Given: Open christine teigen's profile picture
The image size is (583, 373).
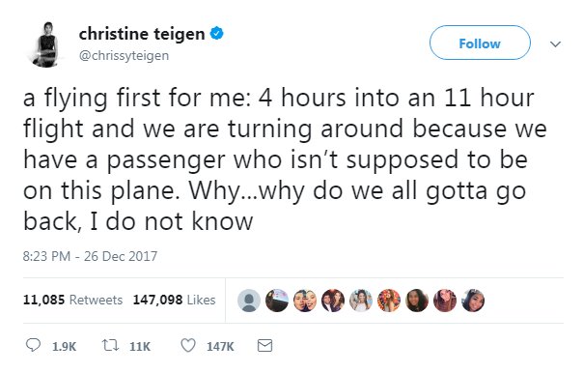Looking at the screenshot, I should [46, 45].
